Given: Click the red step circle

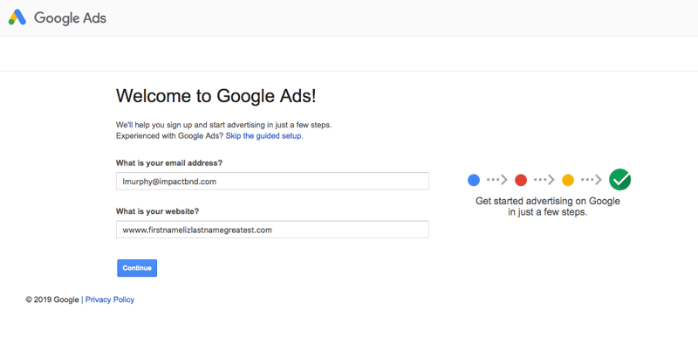Looking at the screenshot, I should (x=521, y=180).
